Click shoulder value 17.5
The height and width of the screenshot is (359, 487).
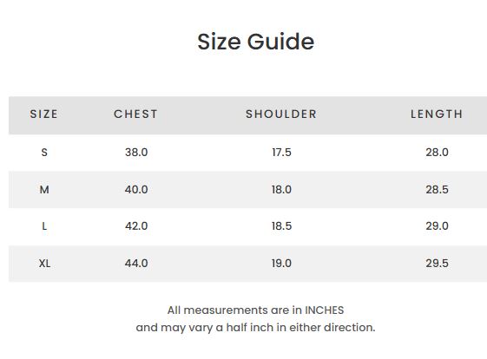[x=282, y=153]
